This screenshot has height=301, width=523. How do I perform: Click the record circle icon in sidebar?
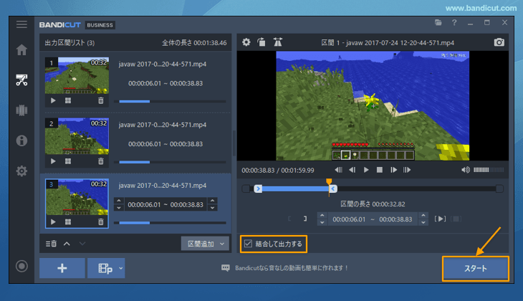click(21, 266)
